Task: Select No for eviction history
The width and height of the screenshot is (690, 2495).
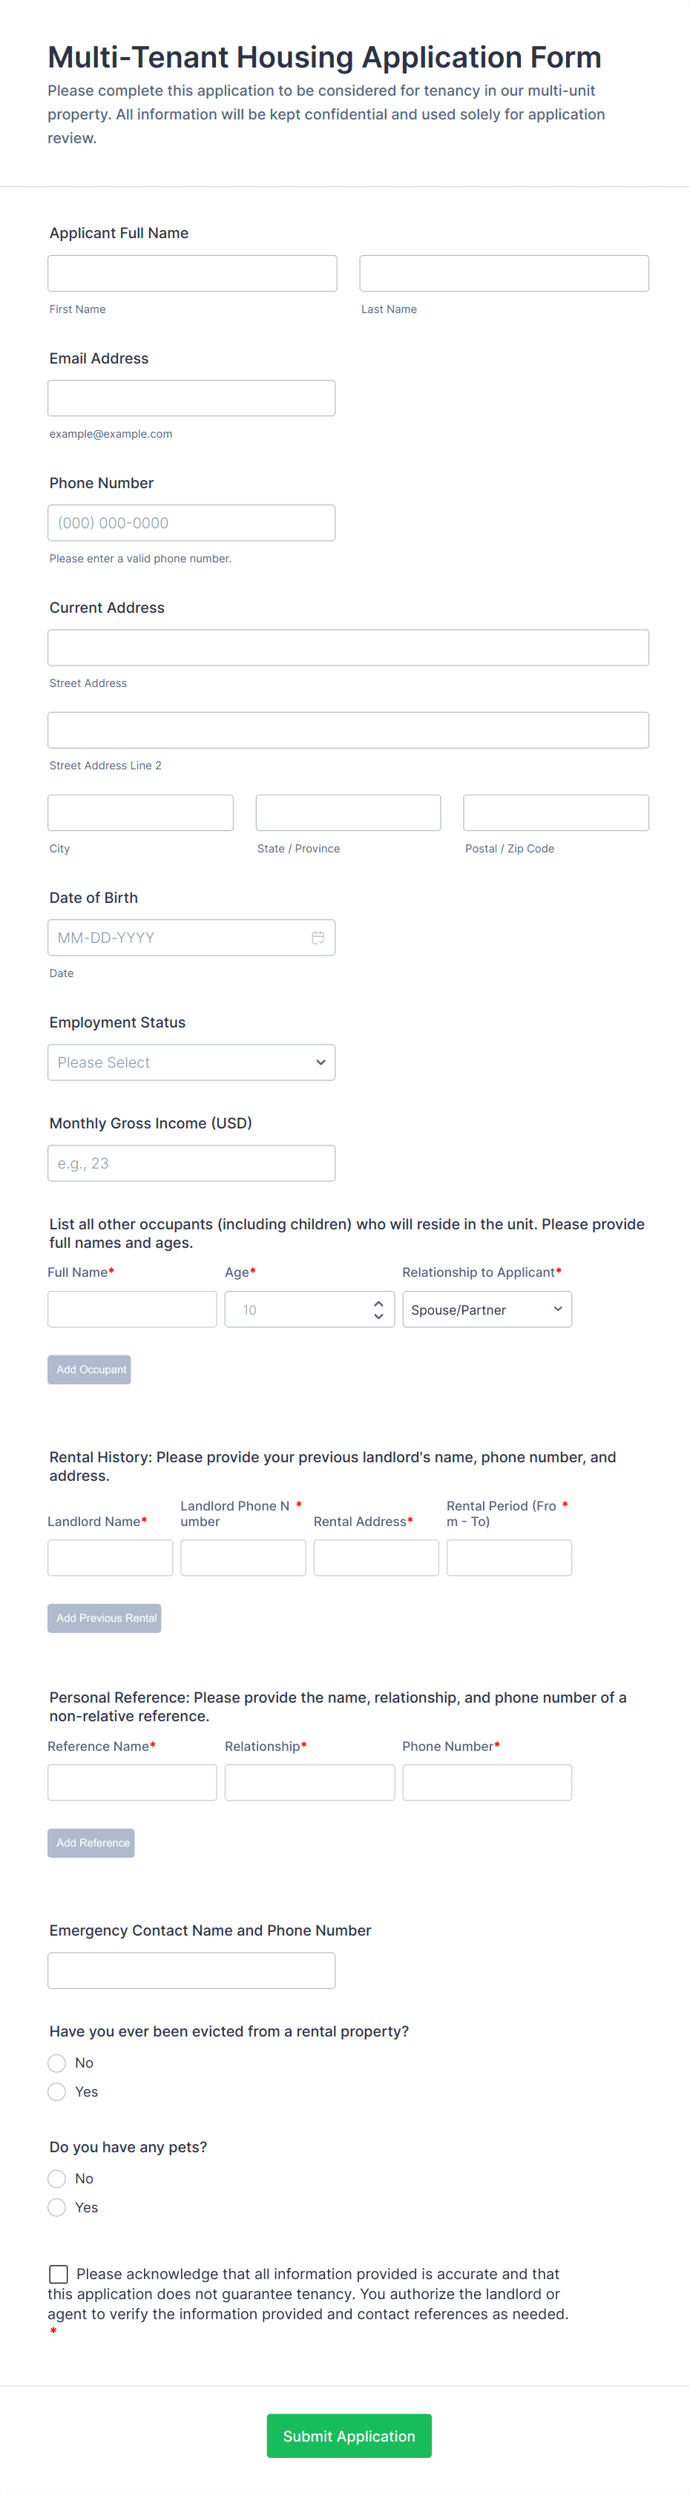Action: tap(57, 2063)
